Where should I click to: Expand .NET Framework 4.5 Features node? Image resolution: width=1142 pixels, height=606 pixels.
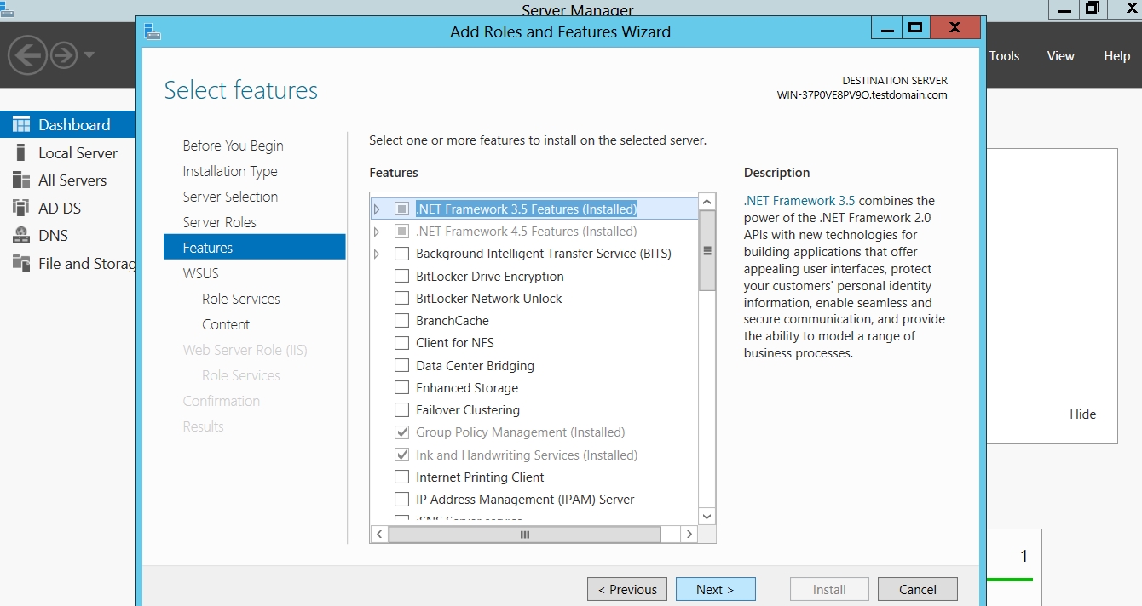click(377, 232)
